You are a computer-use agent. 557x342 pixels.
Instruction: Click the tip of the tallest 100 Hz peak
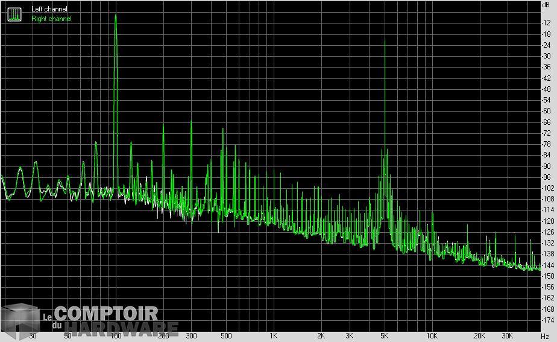click(x=115, y=14)
